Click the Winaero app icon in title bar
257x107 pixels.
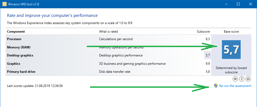tap(5, 4)
